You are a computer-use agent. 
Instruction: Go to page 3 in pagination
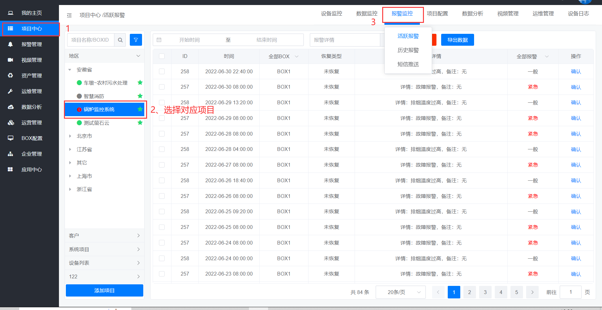(x=485, y=292)
